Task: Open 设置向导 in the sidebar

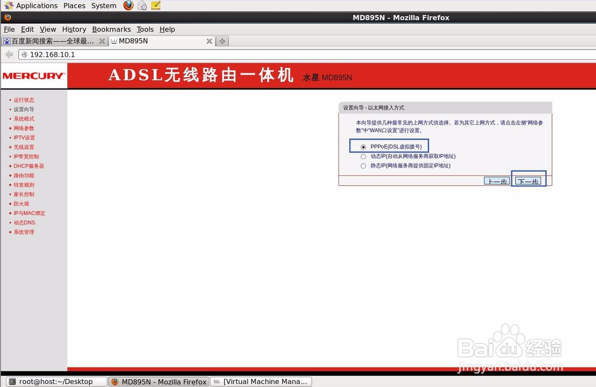Action: click(x=24, y=110)
